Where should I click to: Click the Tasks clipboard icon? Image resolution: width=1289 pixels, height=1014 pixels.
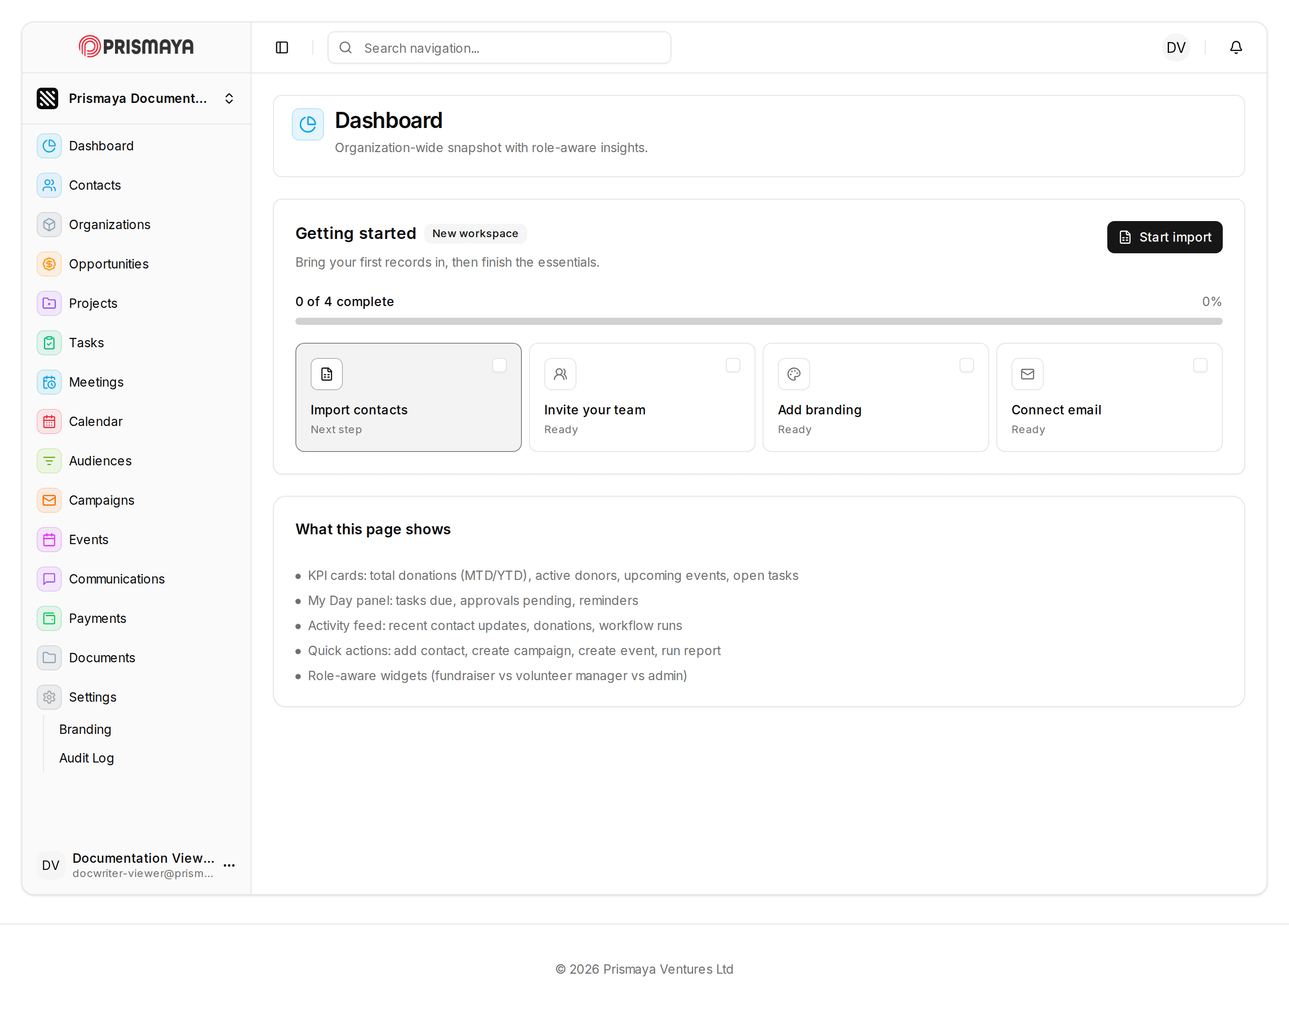pos(49,343)
